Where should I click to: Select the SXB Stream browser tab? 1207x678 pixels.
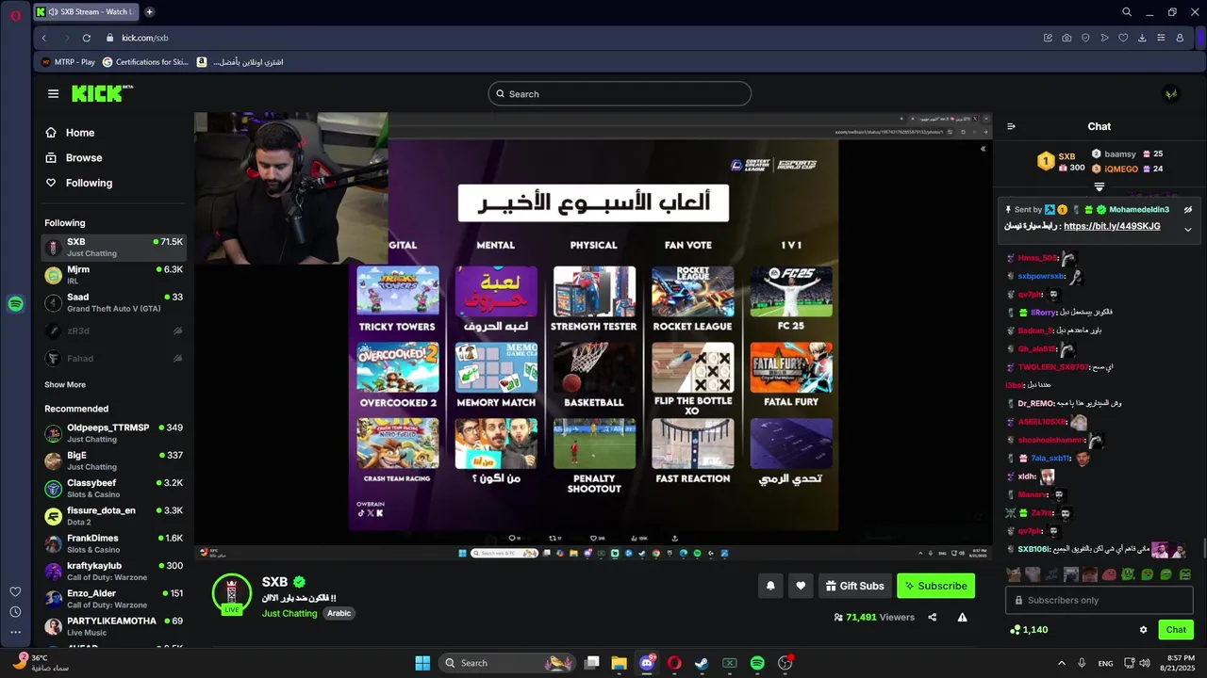(x=86, y=12)
